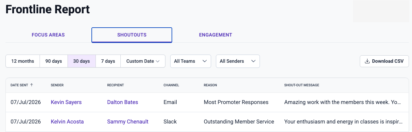The image size is (412, 132).
Task: Open the All Teams dropdown
Action: [191, 61]
